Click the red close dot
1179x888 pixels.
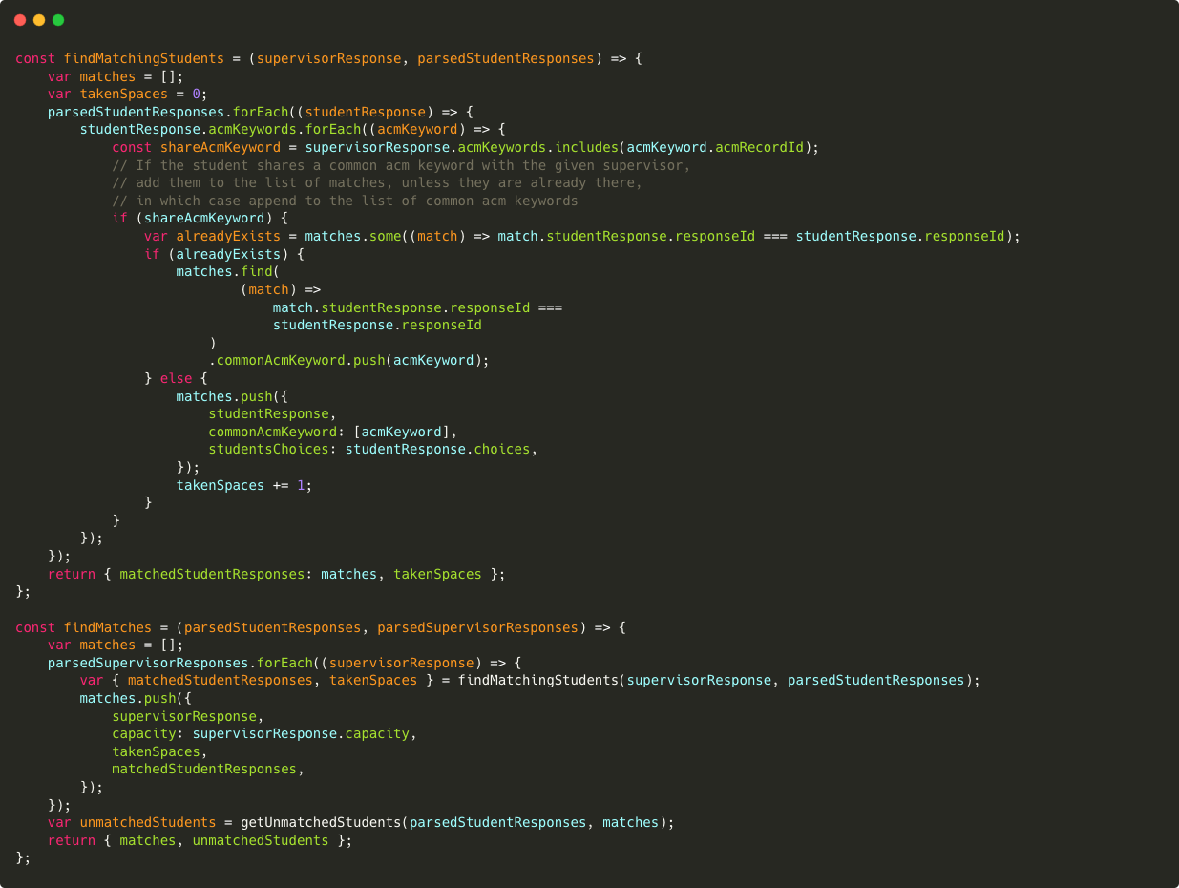tap(20, 20)
